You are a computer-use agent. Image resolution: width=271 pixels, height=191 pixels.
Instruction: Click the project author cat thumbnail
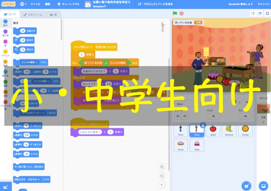point(87,4)
